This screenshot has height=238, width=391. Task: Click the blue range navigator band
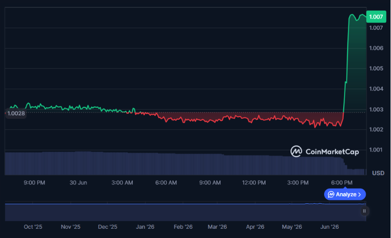point(185,212)
